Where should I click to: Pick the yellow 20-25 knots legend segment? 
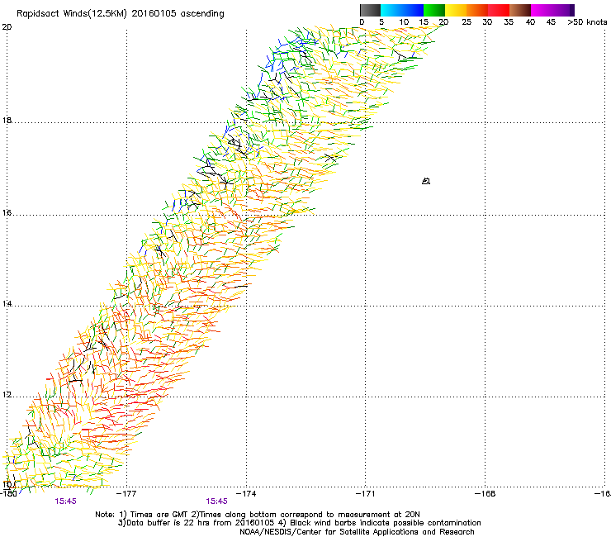456,10
